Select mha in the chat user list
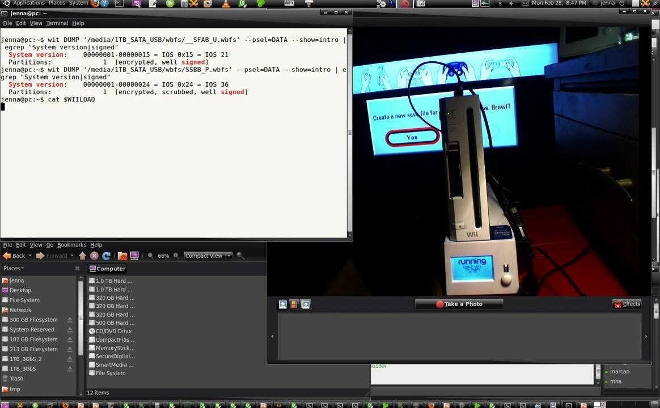660x408 pixels. (615, 381)
